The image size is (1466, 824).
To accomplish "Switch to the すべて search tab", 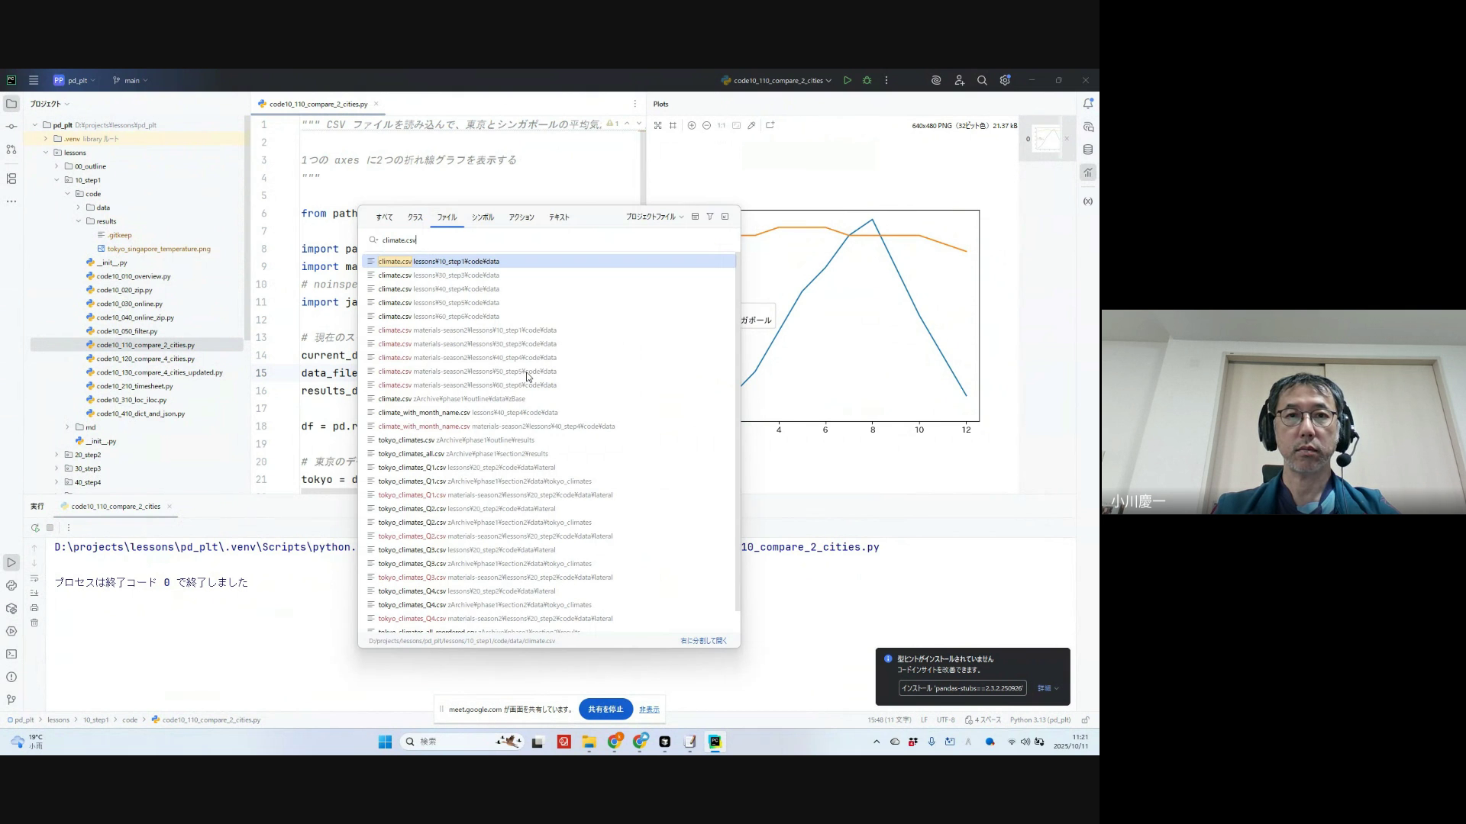I will point(384,217).
